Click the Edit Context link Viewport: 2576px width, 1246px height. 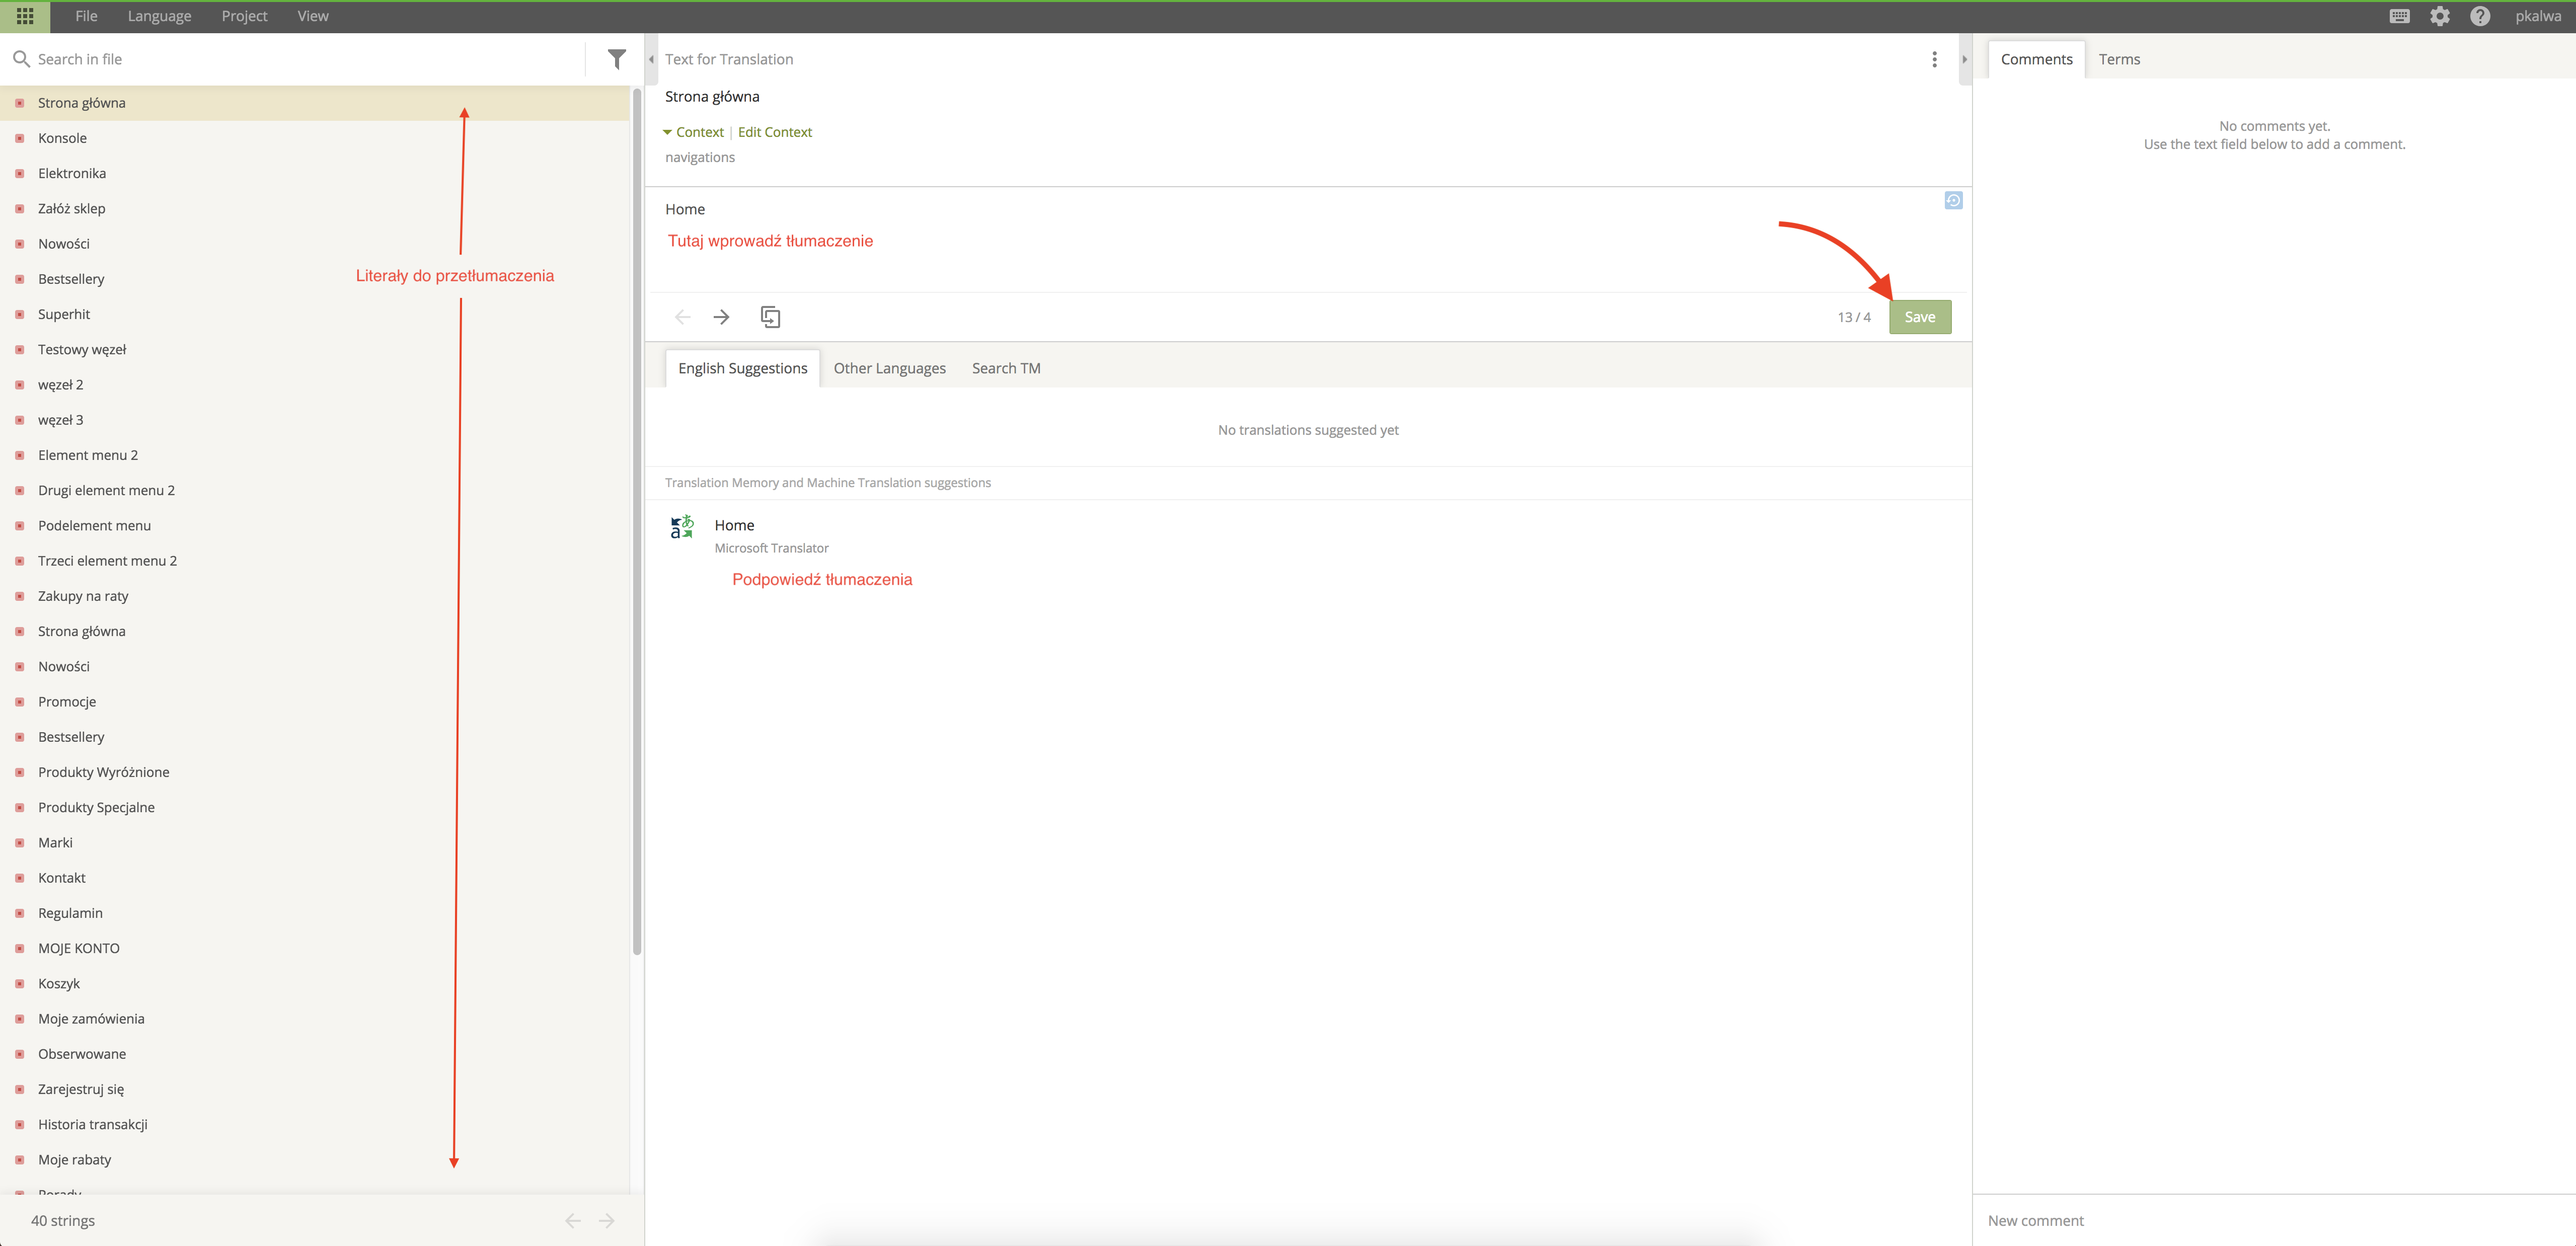[774, 132]
